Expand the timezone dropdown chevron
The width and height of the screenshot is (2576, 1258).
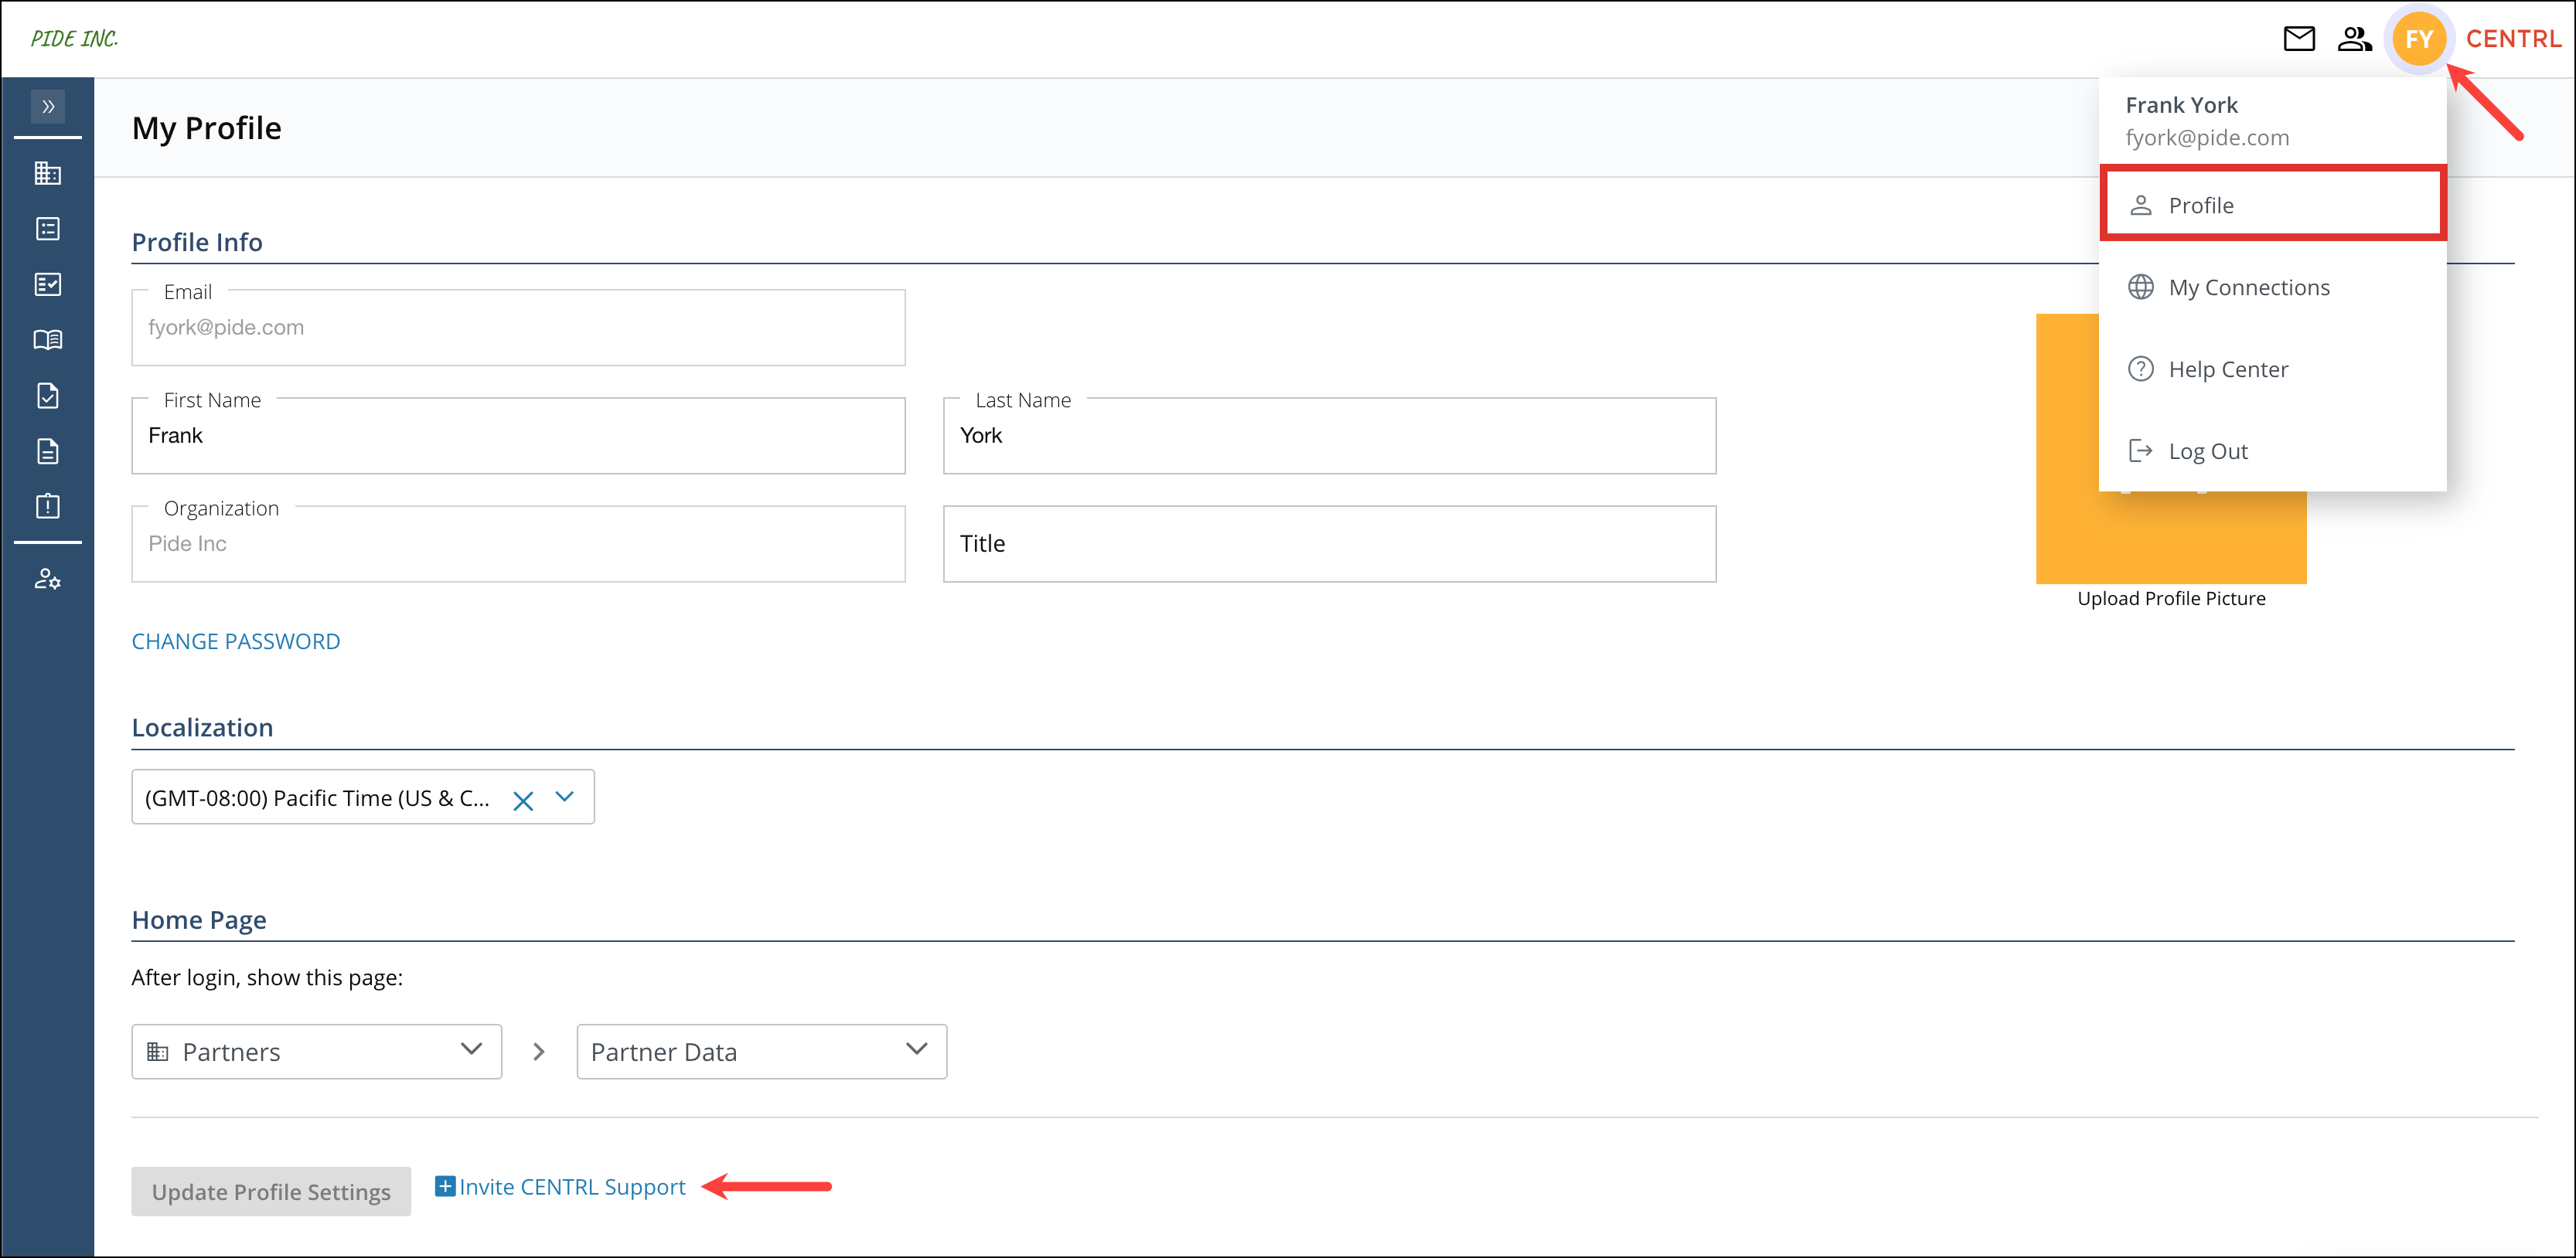coord(565,797)
